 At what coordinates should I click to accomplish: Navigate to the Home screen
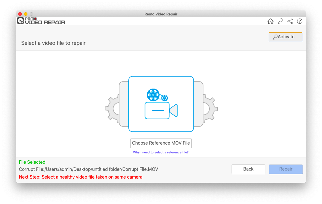click(270, 21)
